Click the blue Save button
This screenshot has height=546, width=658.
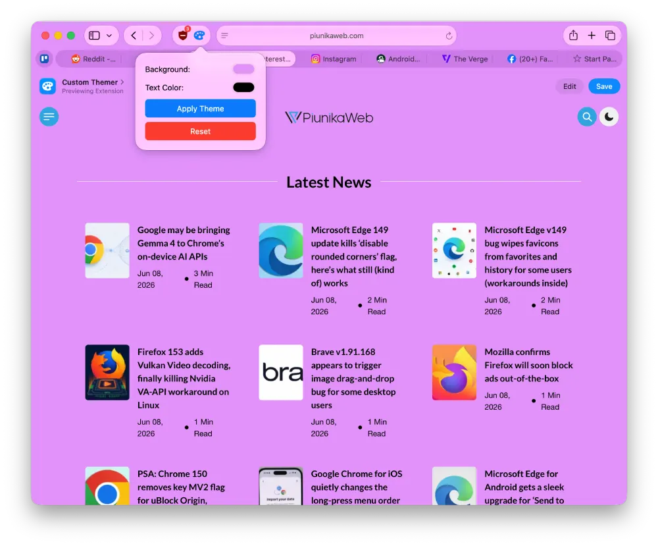(604, 86)
